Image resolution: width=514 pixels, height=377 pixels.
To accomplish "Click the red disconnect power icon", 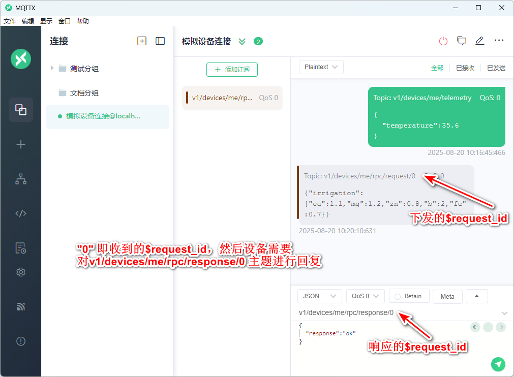I will [443, 41].
